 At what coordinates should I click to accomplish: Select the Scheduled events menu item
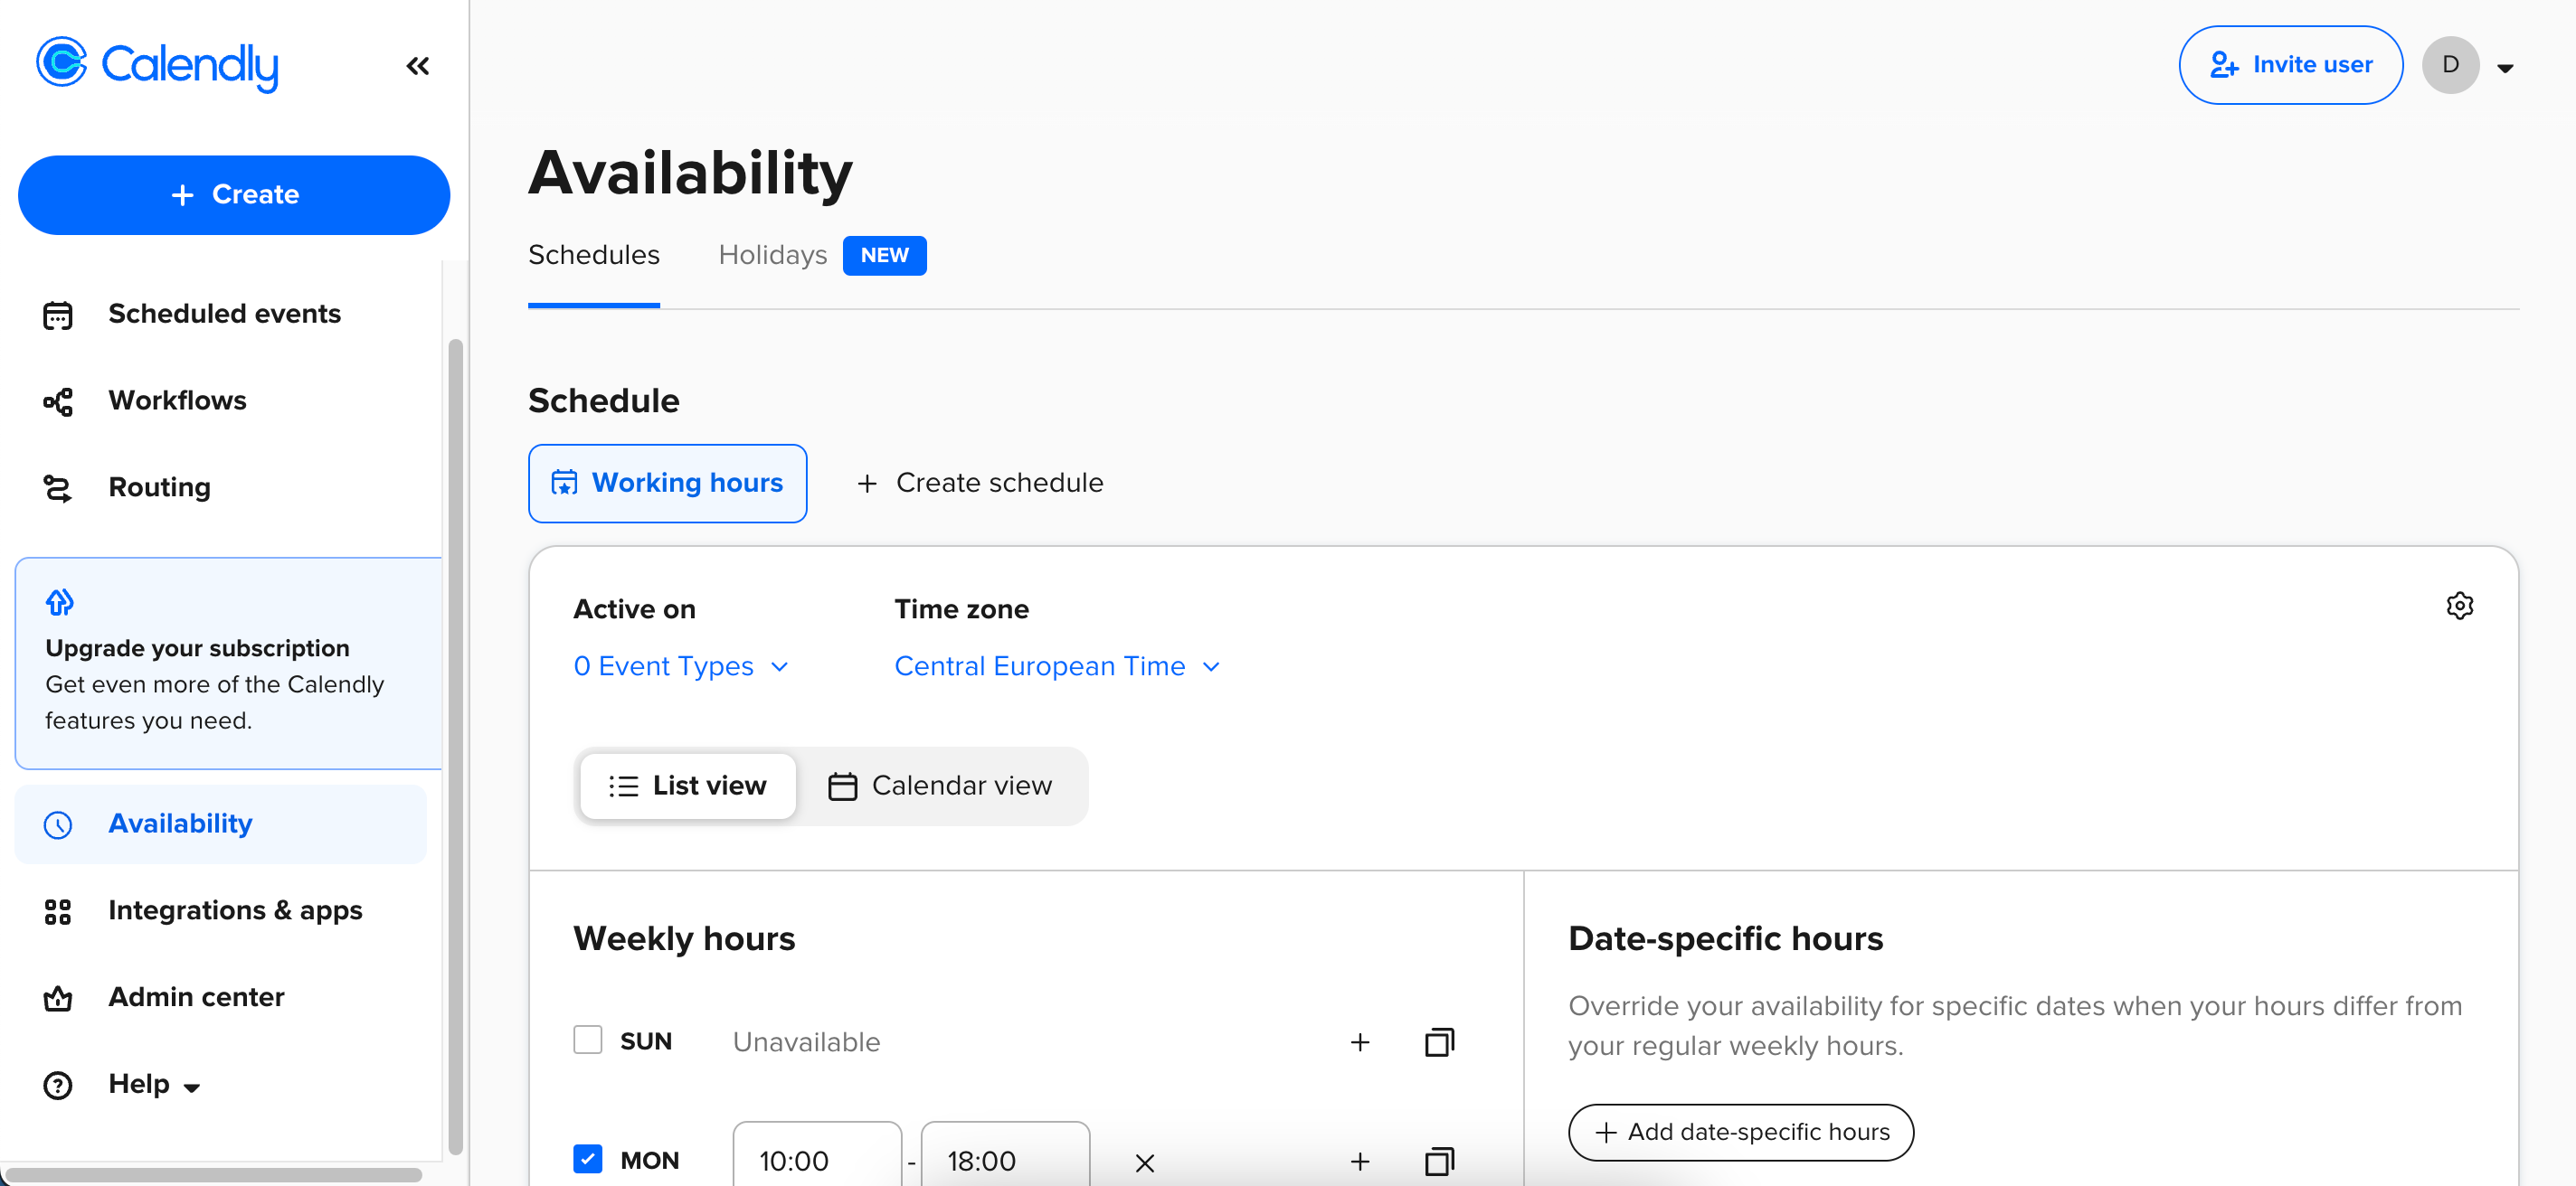point(224,314)
